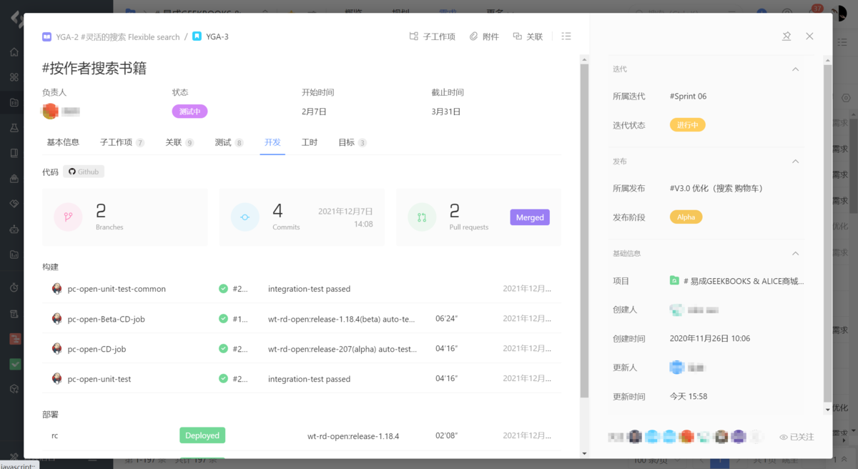Click the 进行中 iteration status badge
Viewport: 858px width, 469px height.
(x=687, y=123)
